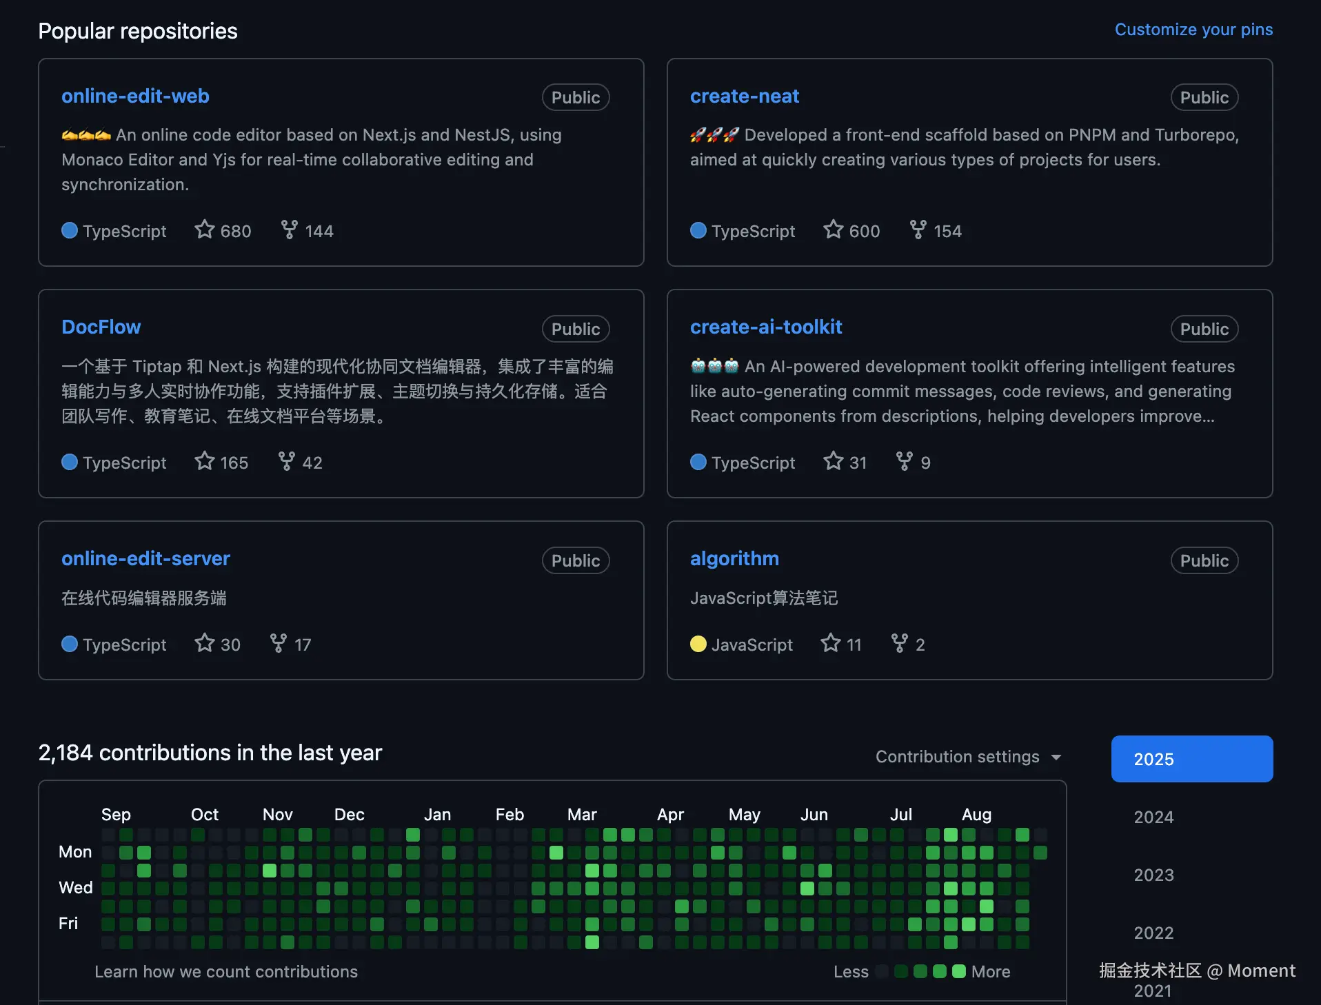Open the online-edit-web repository
Viewport: 1321px width, 1005px height.
[x=135, y=96]
